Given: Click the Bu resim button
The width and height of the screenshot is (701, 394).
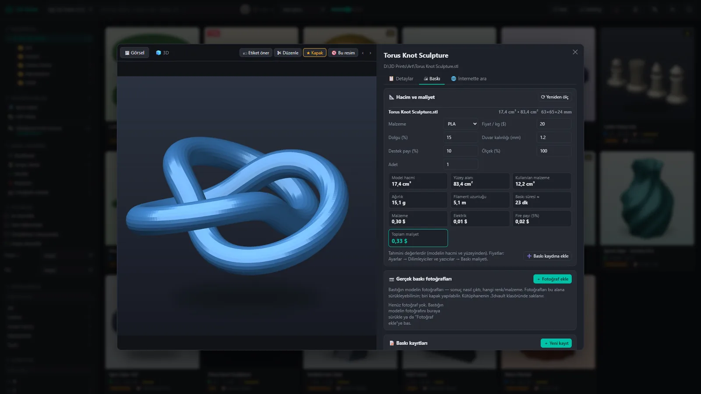Looking at the screenshot, I should (343, 53).
